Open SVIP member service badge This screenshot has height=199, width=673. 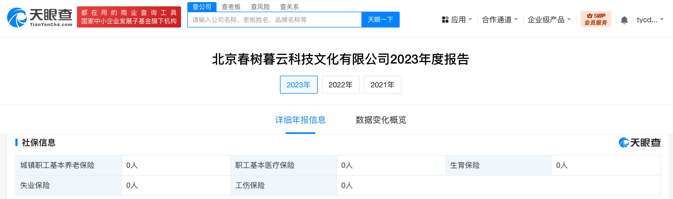point(596,19)
